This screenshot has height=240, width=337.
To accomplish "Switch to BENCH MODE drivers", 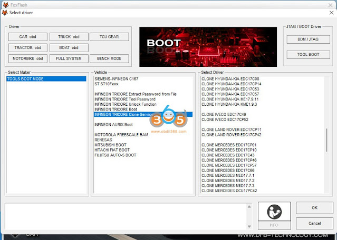I will (109, 58).
